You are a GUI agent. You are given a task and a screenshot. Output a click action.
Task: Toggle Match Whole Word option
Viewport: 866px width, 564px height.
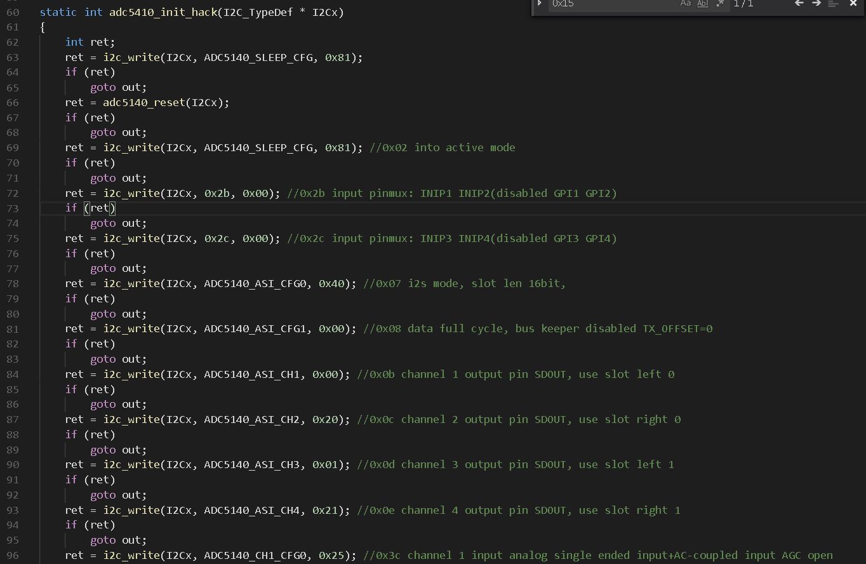click(x=702, y=3)
